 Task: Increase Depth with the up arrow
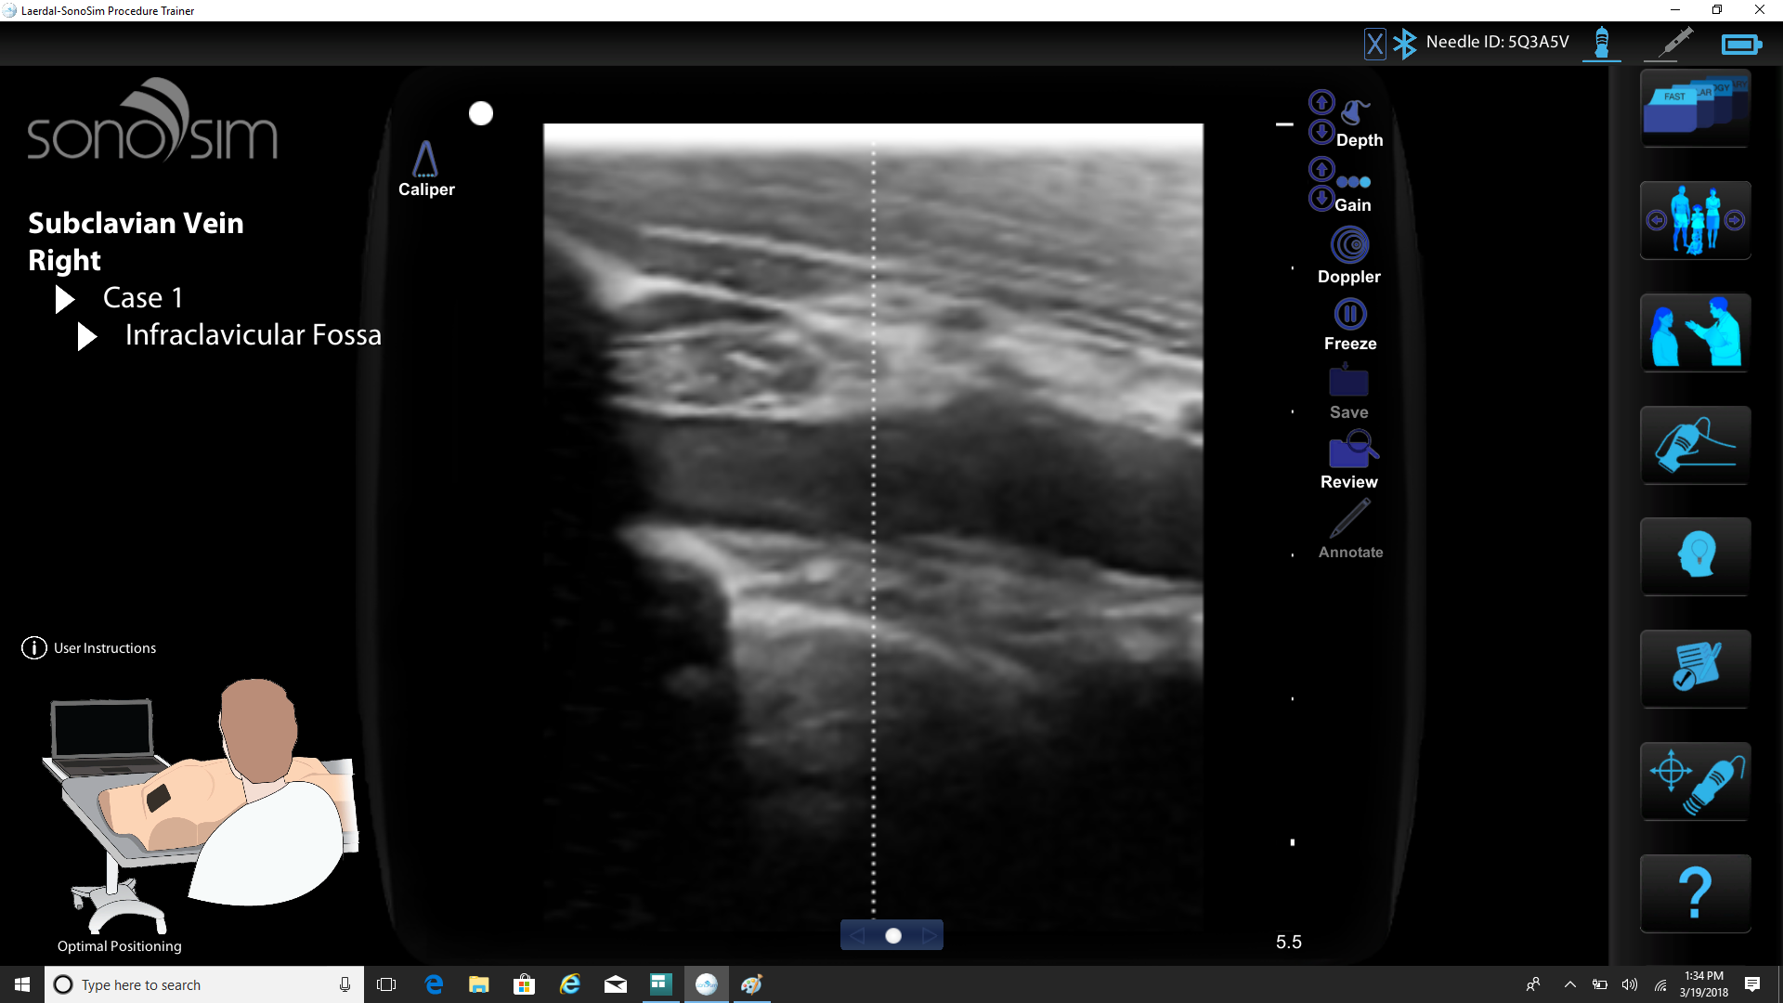tap(1321, 102)
